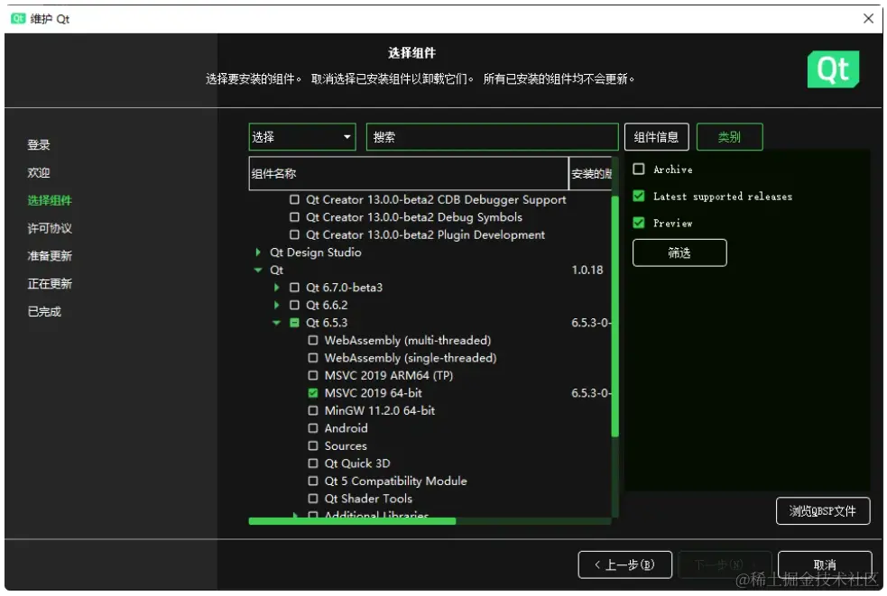Expand the Qt Design Studio node

tap(258, 252)
